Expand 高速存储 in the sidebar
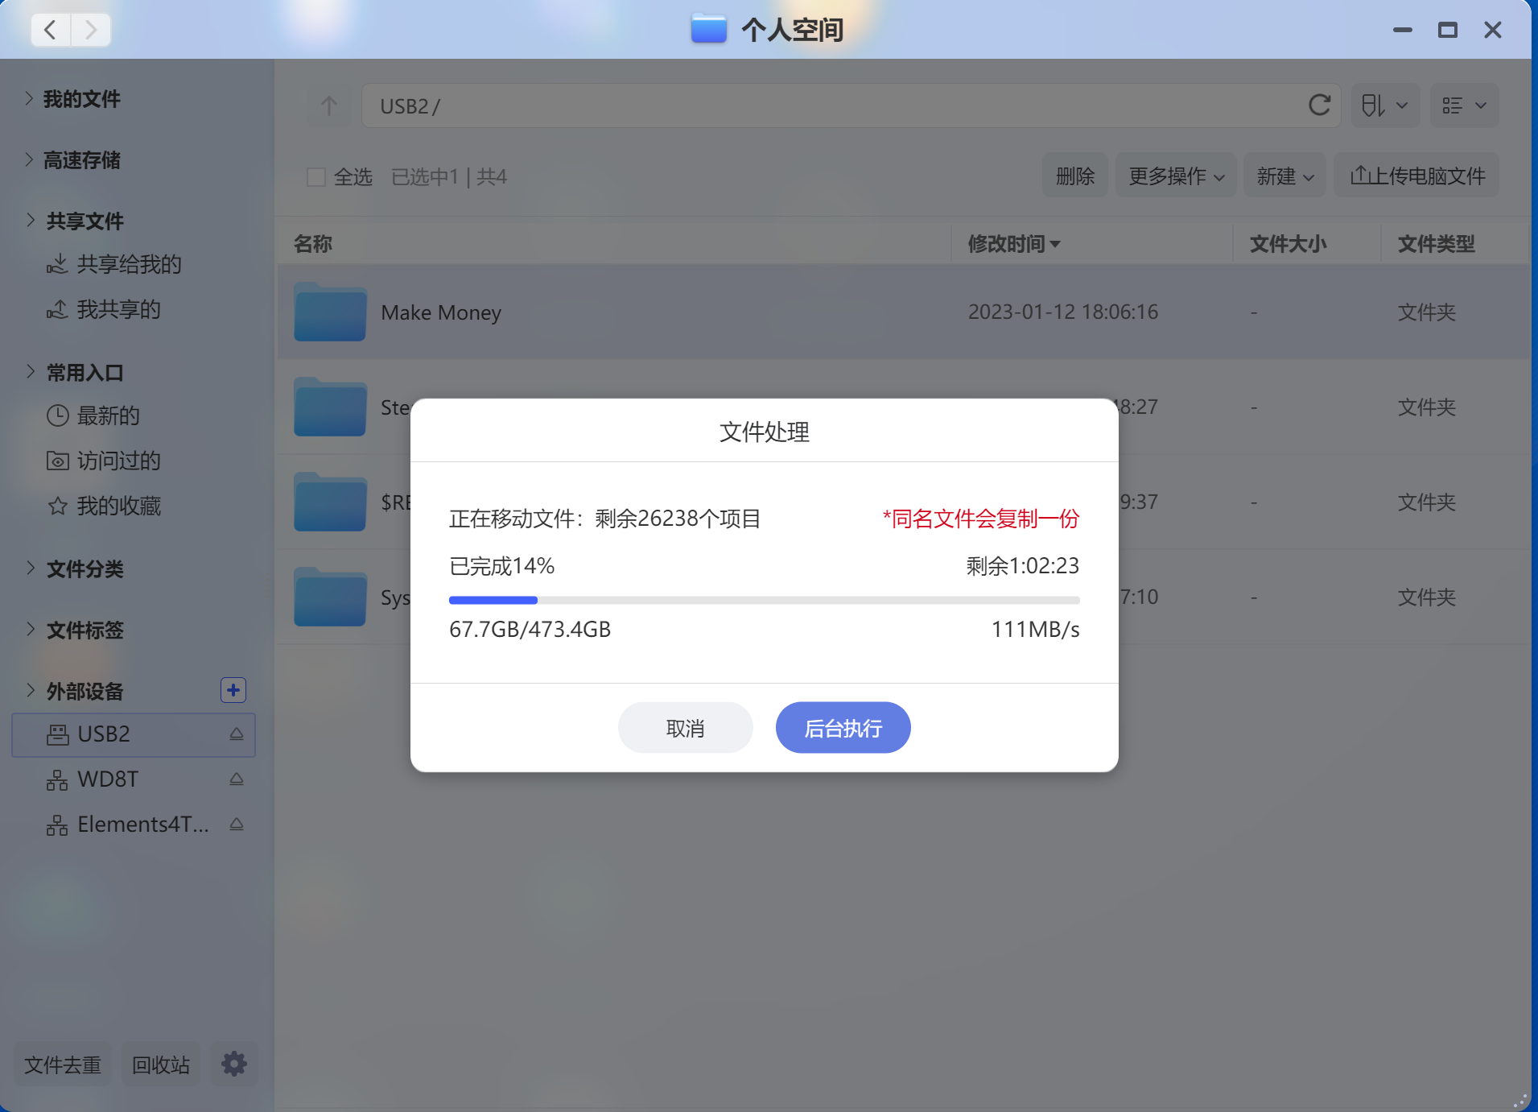 [x=29, y=159]
